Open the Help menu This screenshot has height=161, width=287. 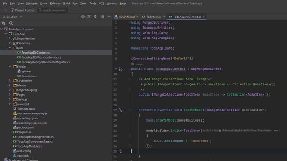(123, 4)
